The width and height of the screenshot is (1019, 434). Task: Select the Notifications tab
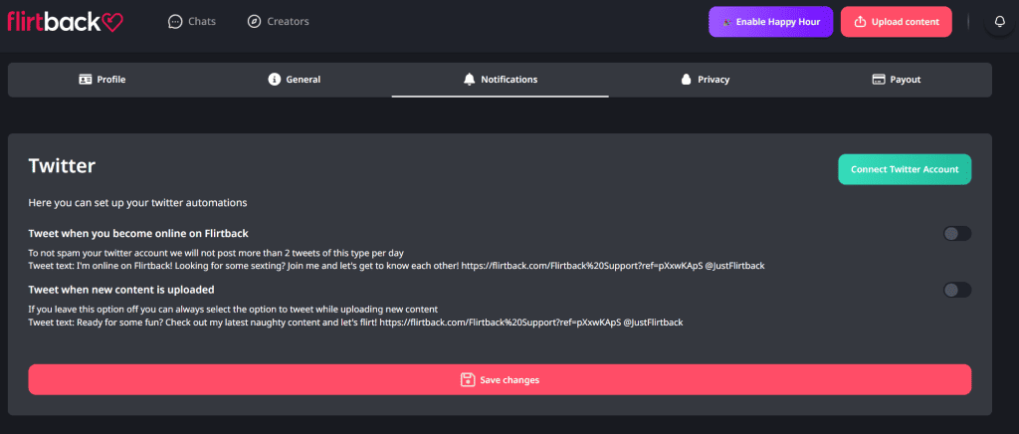[501, 80]
